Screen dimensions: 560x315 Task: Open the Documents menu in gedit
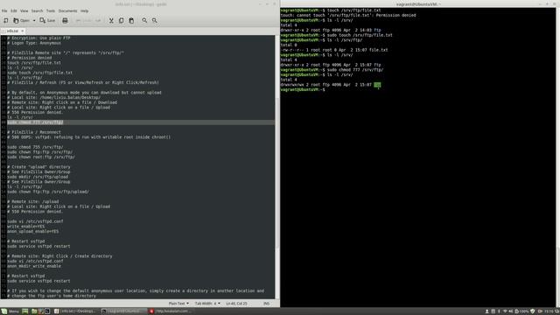(x=68, y=11)
